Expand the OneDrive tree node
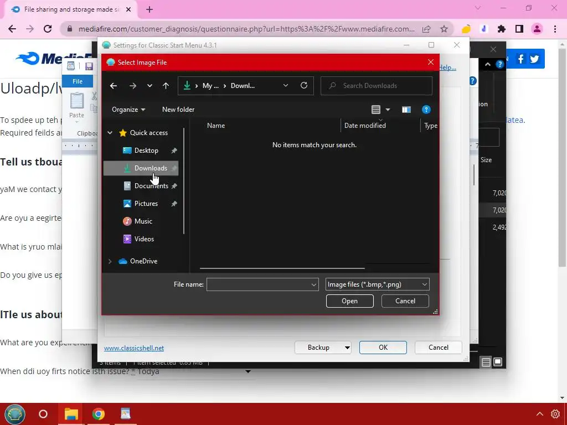This screenshot has height=425, width=567. (110, 261)
